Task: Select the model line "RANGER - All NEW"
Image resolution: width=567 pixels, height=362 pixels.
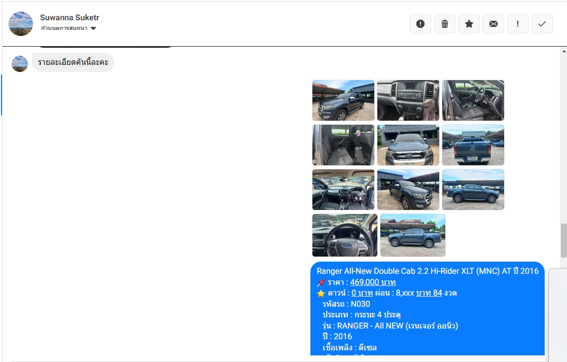Action: (x=390, y=325)
